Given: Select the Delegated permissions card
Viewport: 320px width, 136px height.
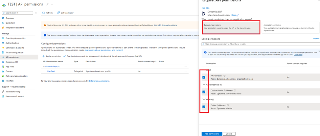Looking at the screenshot, I should point(231,28).
